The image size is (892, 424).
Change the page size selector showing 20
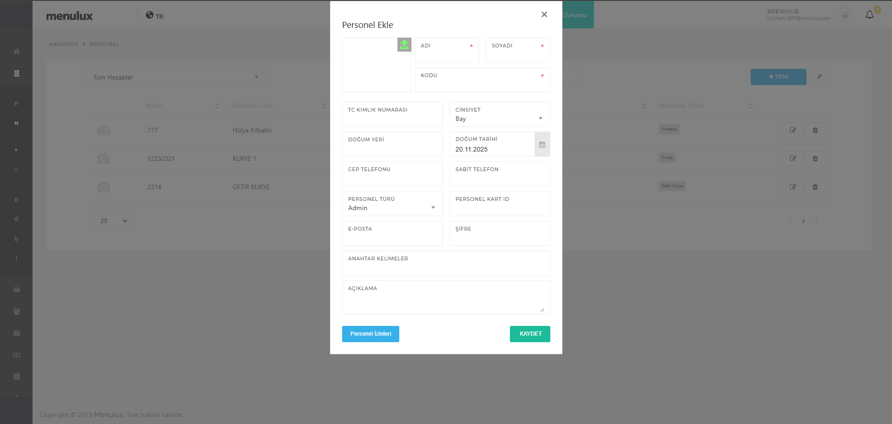click(x=112, y=221)
